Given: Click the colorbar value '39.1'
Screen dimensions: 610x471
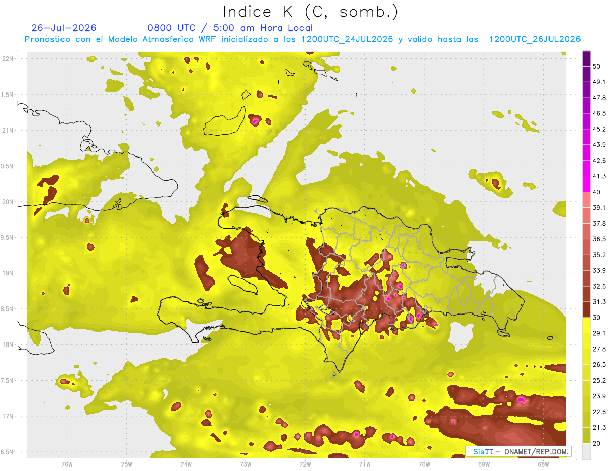Looking at the screenshot, I should click(x=599, y=207).
